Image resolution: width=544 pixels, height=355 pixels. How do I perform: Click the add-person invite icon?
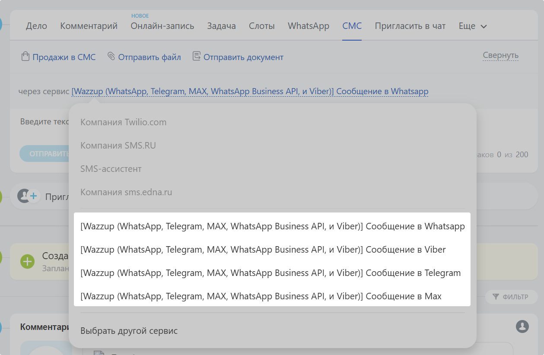28,197
